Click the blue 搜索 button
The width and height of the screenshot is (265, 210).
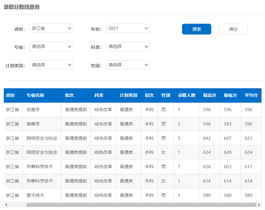[x=196, y=29]
